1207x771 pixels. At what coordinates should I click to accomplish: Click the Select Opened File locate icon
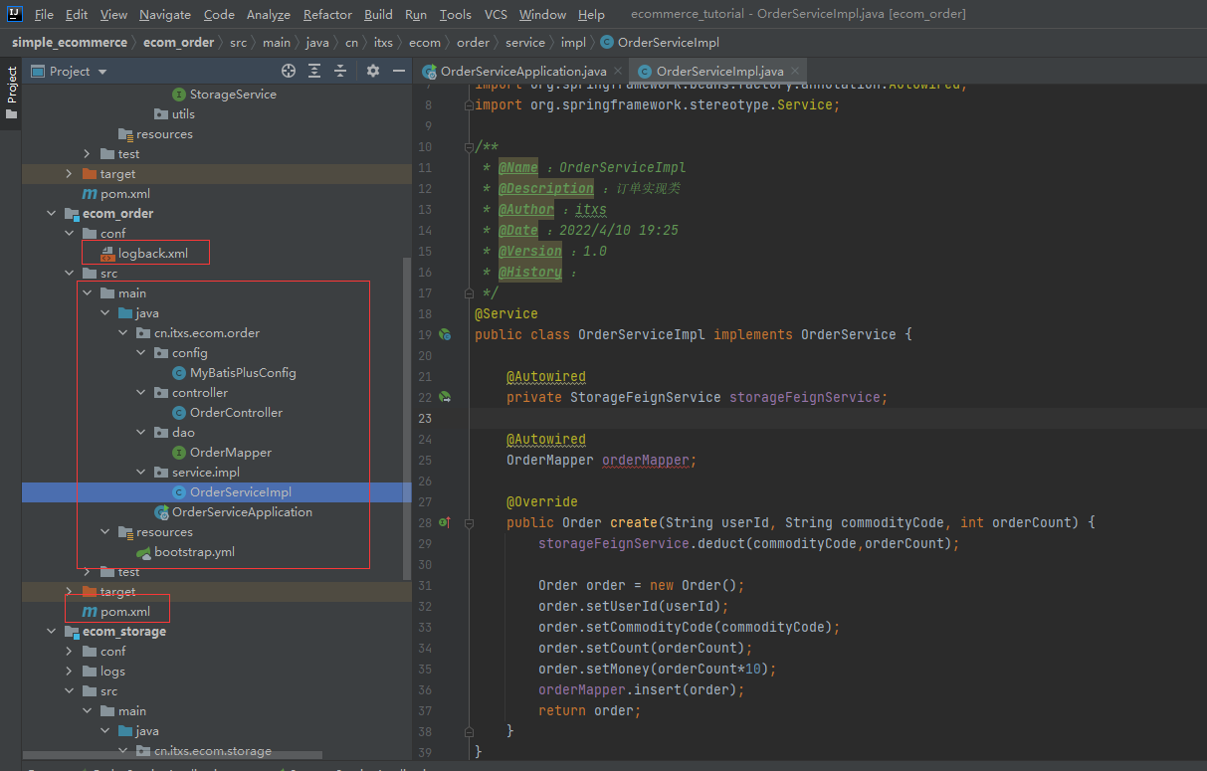[x=289, y=71]
